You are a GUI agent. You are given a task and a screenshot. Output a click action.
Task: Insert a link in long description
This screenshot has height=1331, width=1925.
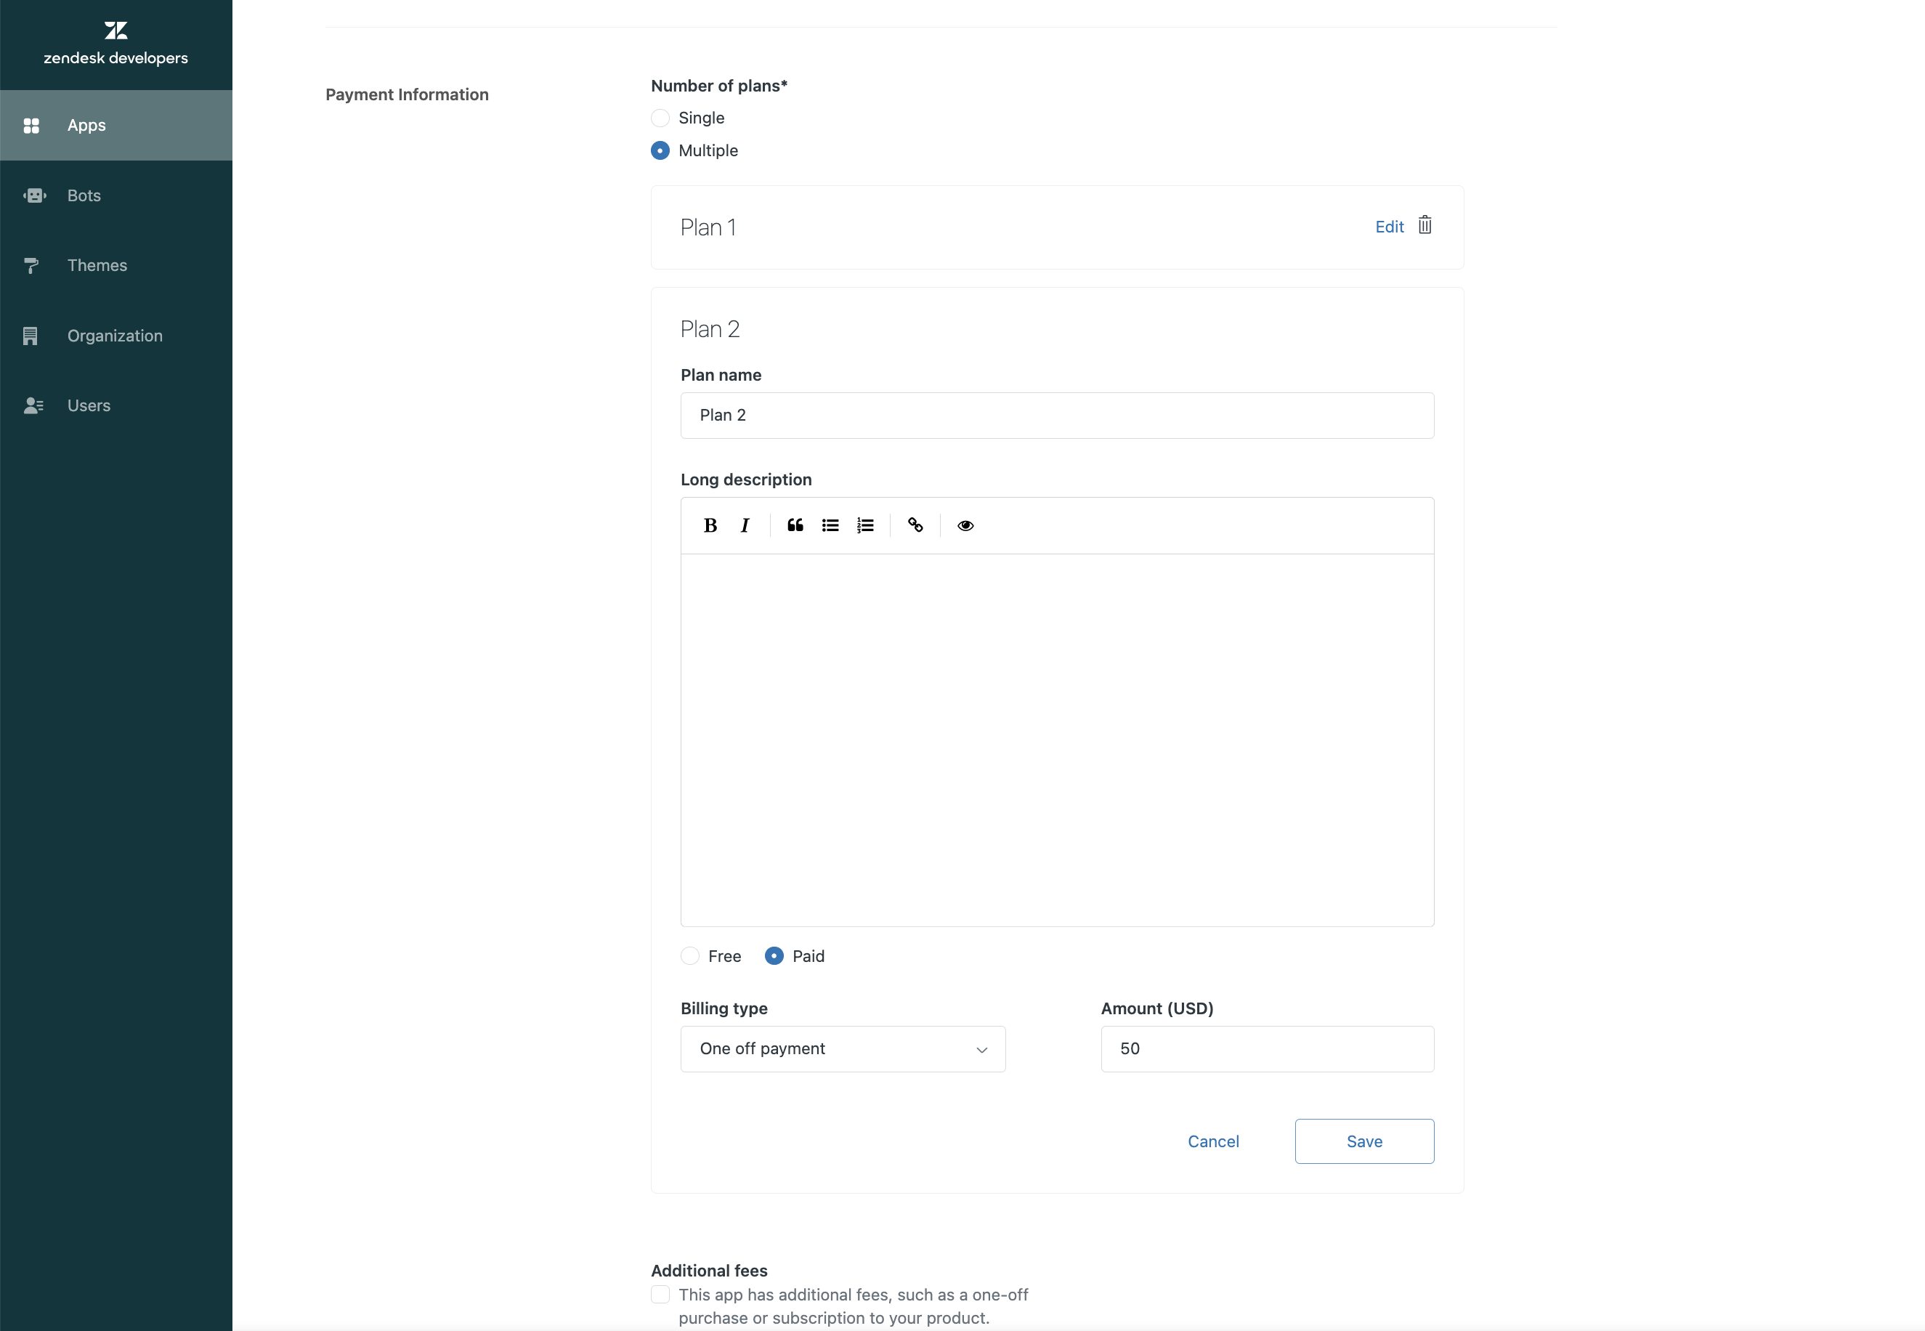[x=915, y=525]
